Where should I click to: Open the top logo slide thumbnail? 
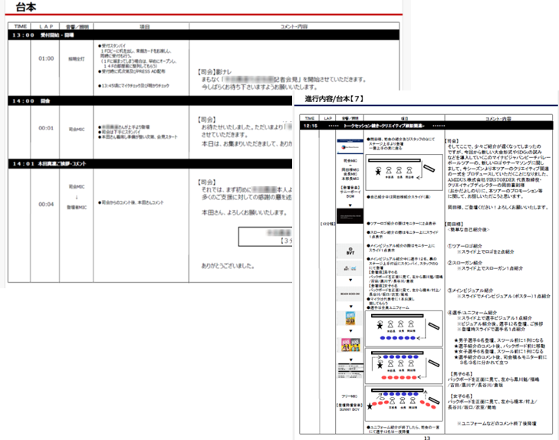point(350,146)
